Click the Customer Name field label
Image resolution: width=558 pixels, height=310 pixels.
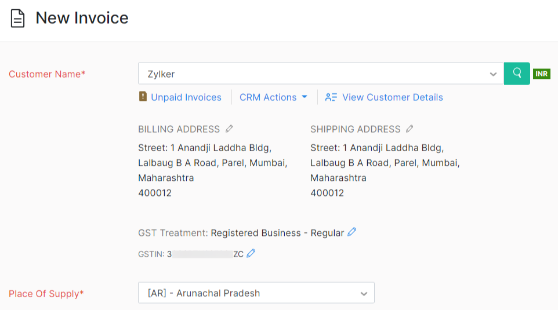tap(47, 74)
